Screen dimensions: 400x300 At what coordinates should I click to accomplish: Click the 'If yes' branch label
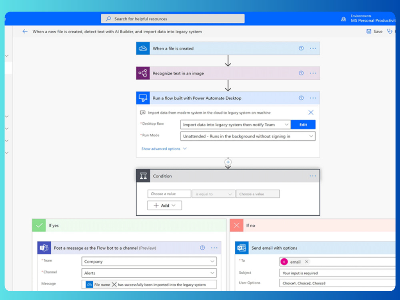(54, 226)
